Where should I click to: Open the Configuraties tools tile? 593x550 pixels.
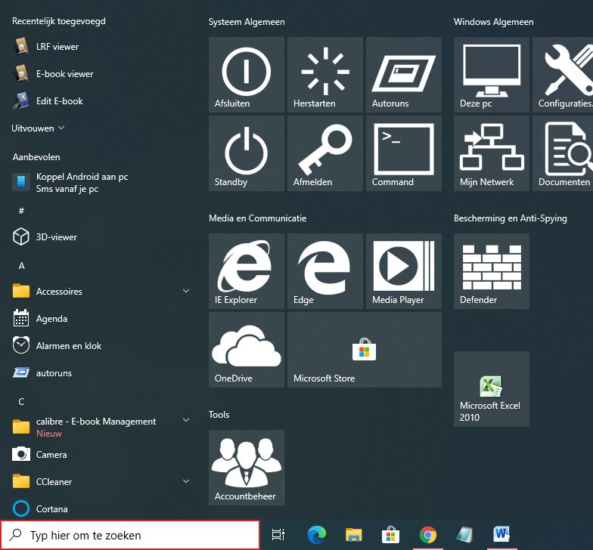point(563,74)
